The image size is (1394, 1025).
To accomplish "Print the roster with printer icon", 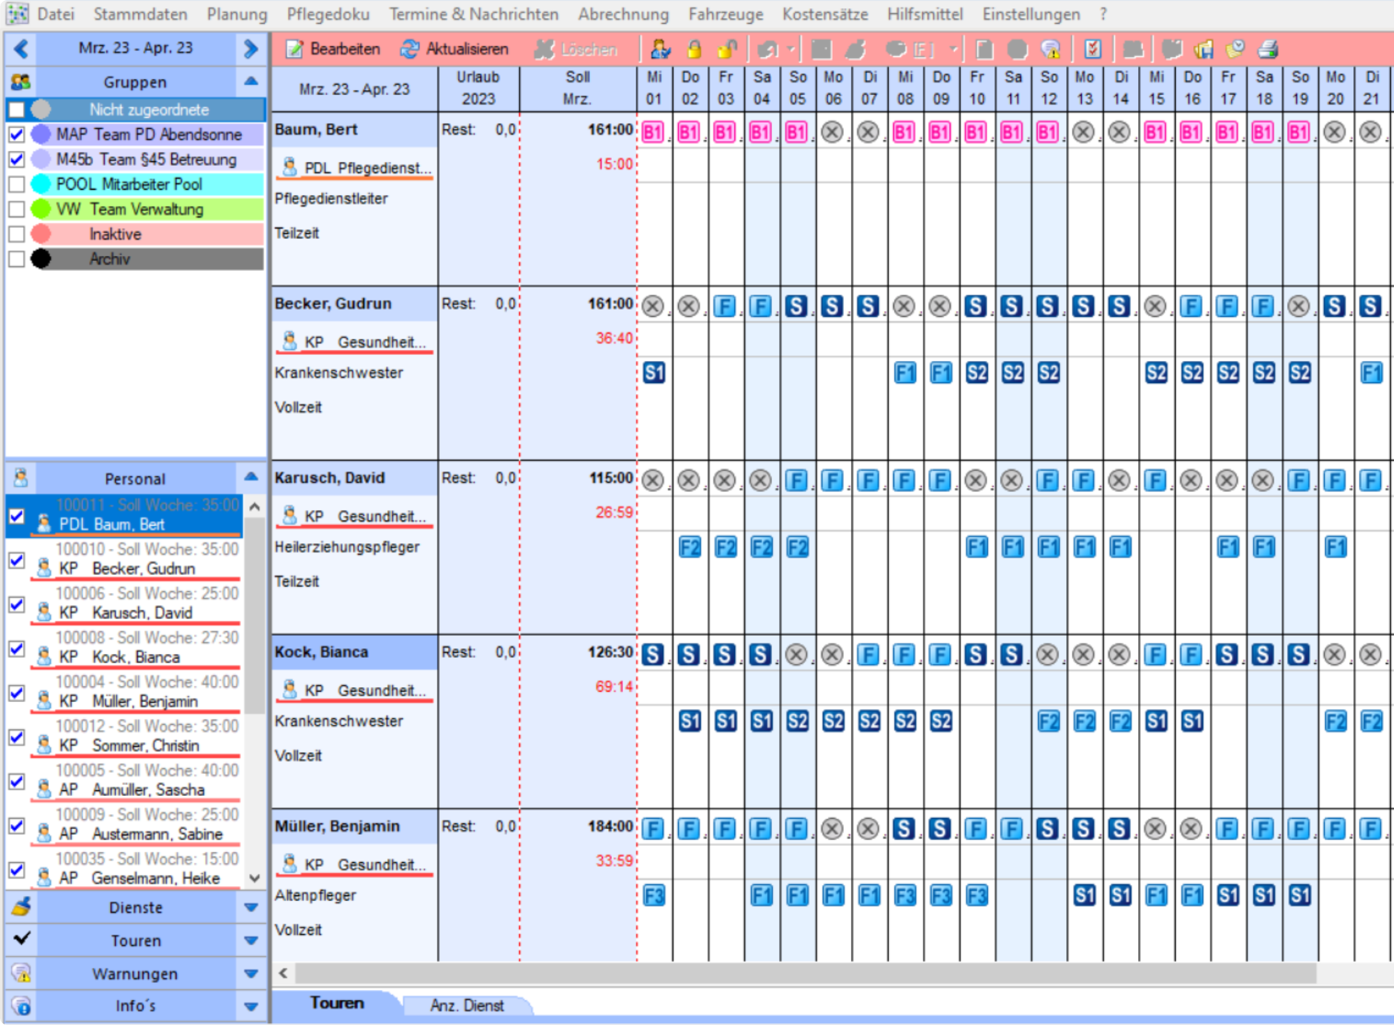I will pos(1268,49).
